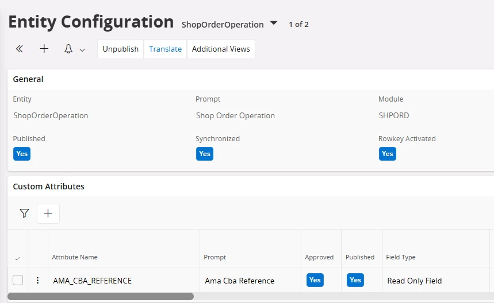This screenshot has width=494, height=303.
Task: Click the Rowkey Activated Yes badge
Action: click(x=388, y=154)
